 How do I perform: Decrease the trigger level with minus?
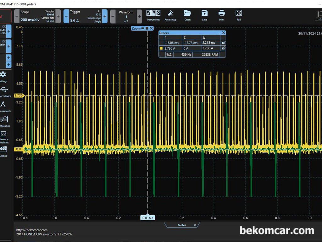click(66, 16)
